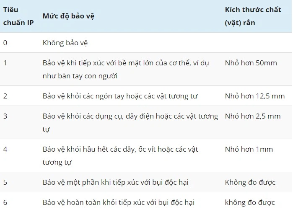Select the "Nhỏ hơn 12,5 mm" cell
The height and width of the screenshot is (212, 293).
click(x=254, y=96)
